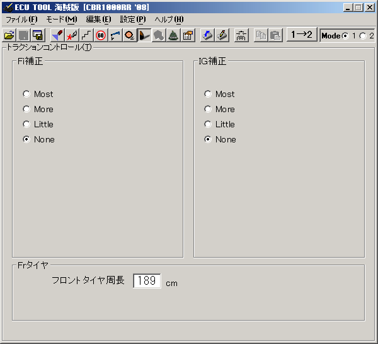The width and height of the screenshot is (378, 344).
Task: Open the 60 speed limit icon
Action: (x=101, y=35)
